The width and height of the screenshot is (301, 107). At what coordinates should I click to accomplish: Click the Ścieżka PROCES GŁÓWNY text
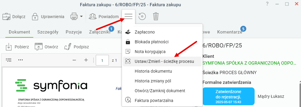[x=230, y=73]
